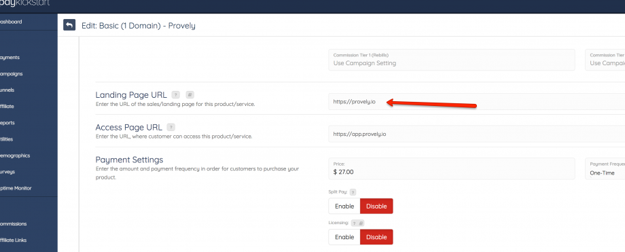Open Reports in the sidebar
The height and width of the screenshot is (252, 625).
7,123
